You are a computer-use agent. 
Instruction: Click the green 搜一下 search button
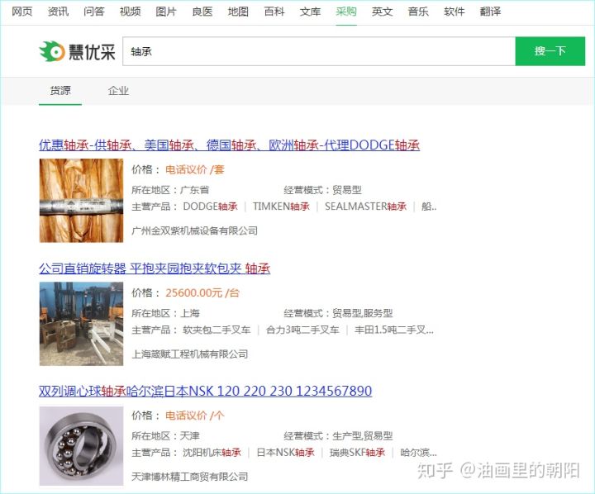coord(550,51)
